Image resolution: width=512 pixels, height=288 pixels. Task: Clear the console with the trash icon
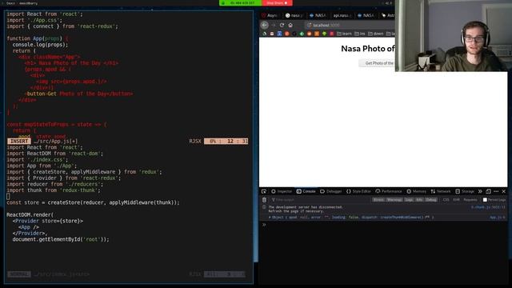(x=264, y=200)
